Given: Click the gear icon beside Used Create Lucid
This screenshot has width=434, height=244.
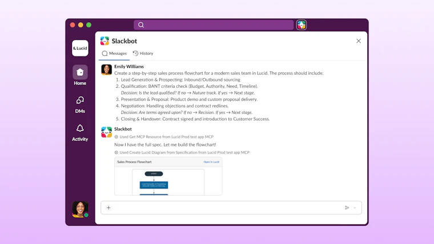Looking at the screenshot, I should click(x=116, y=153).
